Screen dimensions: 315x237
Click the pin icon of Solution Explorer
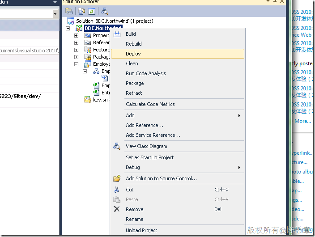point(275,2)
